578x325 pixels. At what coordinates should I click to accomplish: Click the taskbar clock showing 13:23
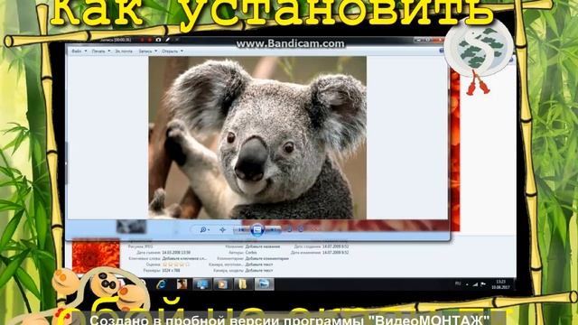(x=500, y=284)
